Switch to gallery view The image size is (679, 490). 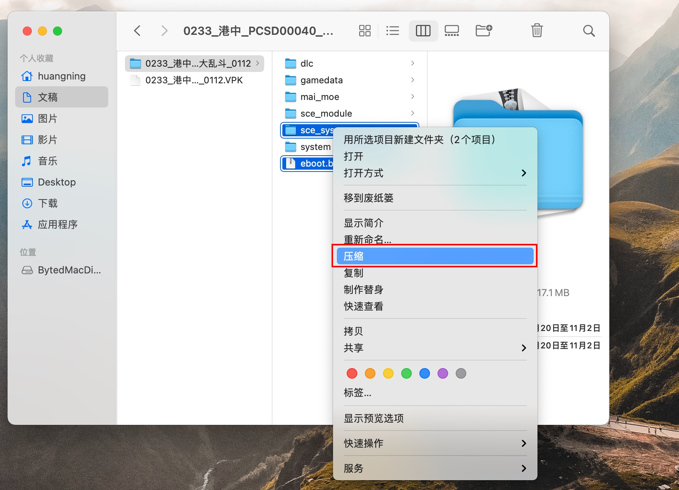452,31
